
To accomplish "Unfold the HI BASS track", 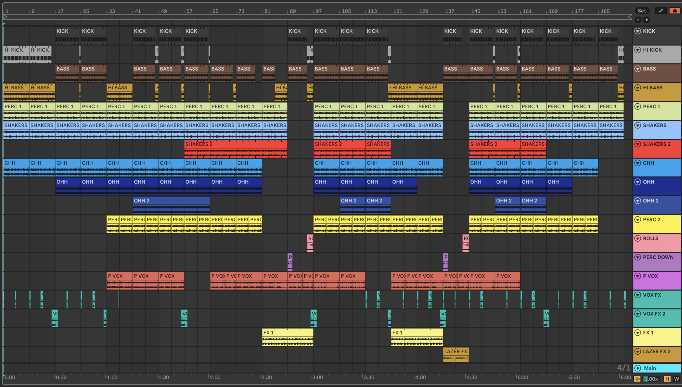I will (x=638, y=88).
